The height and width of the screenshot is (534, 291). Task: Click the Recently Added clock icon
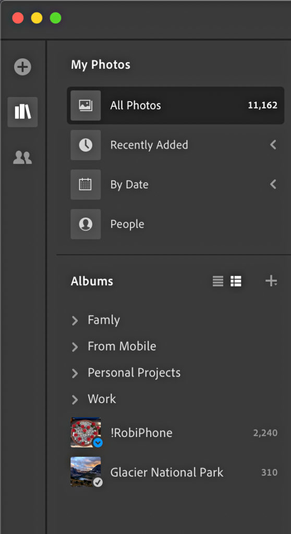coord(86,145)
